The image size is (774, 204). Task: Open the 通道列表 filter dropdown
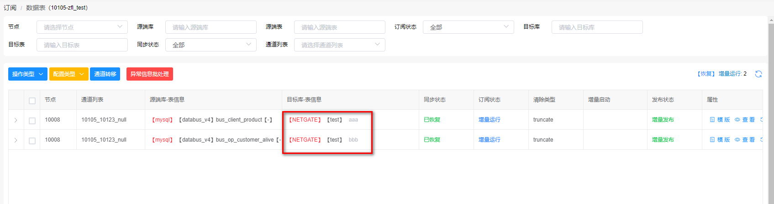pos(339,45)
